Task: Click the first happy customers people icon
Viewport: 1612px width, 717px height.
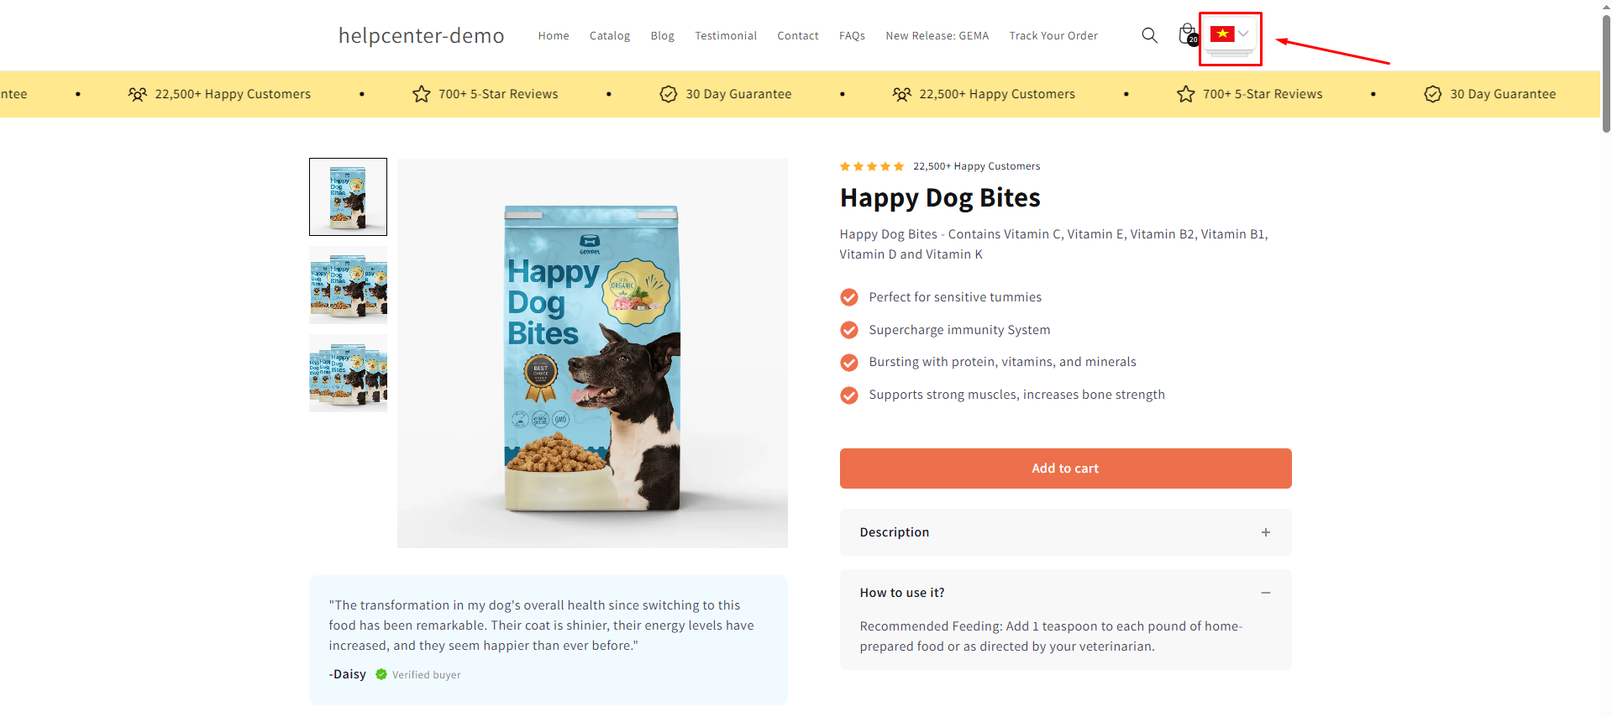Action: click(137, 94)
